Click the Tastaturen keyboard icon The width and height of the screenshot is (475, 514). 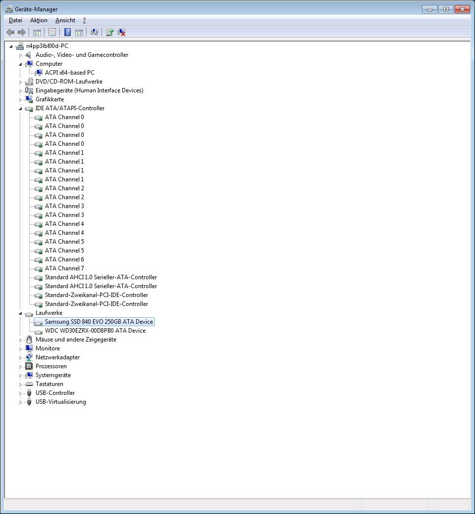click(29, 384)
